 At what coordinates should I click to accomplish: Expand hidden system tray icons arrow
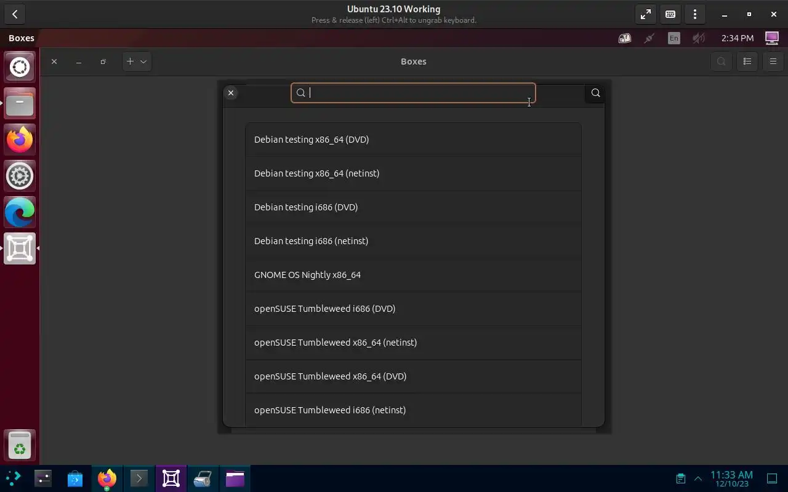[698, 478]
